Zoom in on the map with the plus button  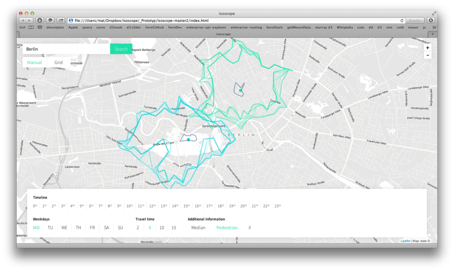click(428, 48)
